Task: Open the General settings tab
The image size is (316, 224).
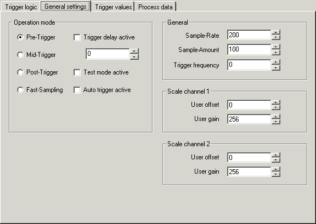Action: pos(65,6)
